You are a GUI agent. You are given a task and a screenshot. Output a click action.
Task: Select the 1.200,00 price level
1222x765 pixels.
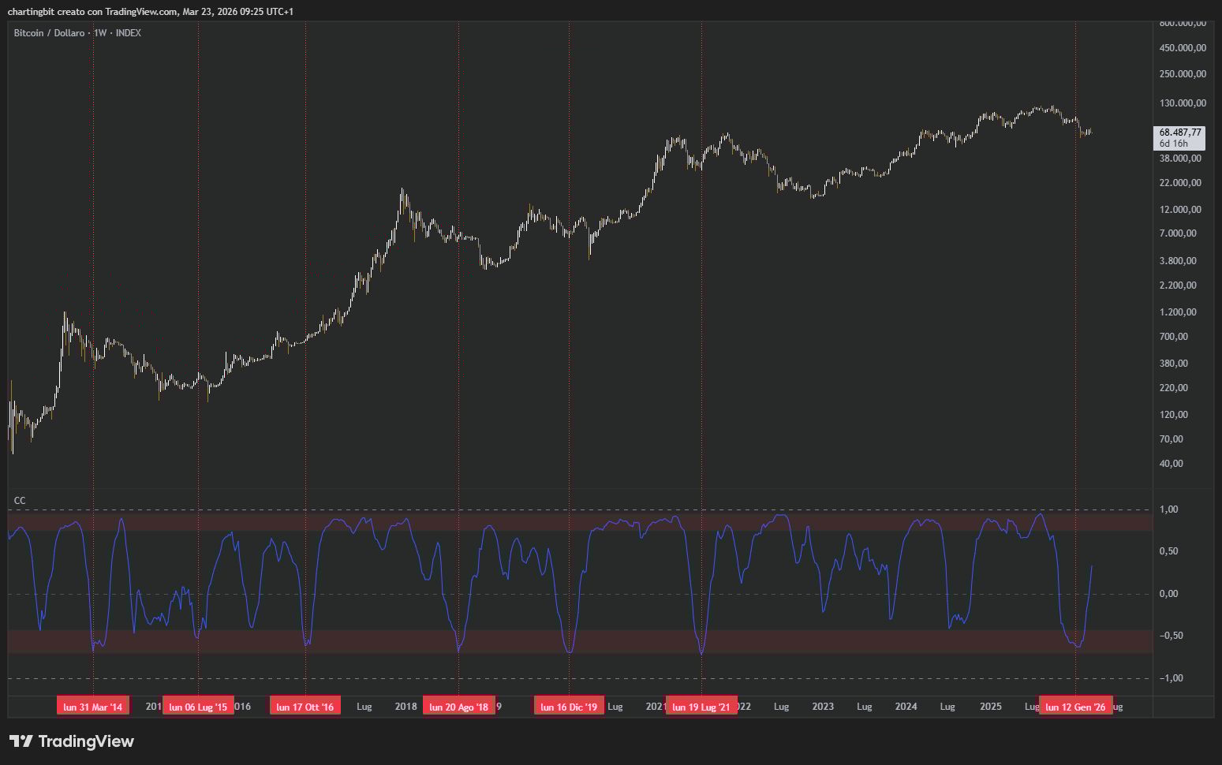click(x=1178, y=312)
